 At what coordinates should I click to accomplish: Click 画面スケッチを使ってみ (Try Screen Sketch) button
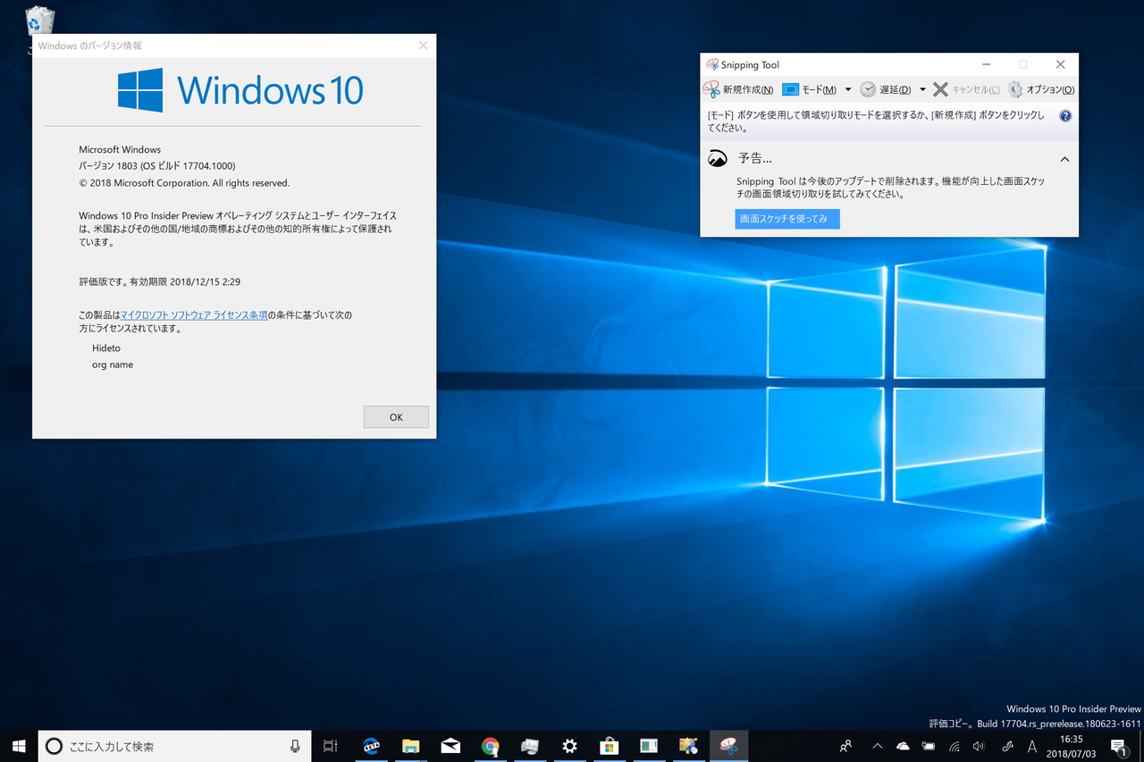point(786,218)
